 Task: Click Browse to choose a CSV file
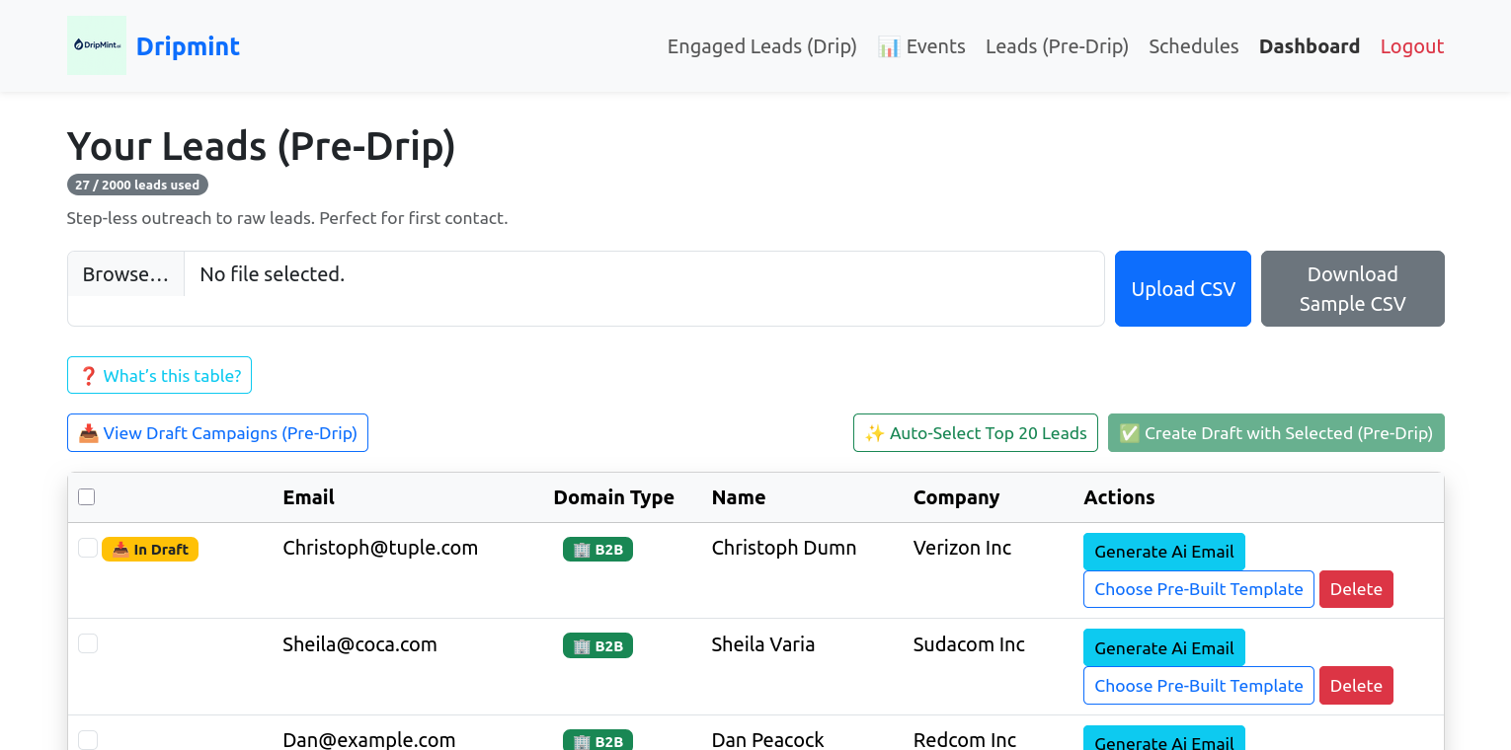[x=125, y=274]
